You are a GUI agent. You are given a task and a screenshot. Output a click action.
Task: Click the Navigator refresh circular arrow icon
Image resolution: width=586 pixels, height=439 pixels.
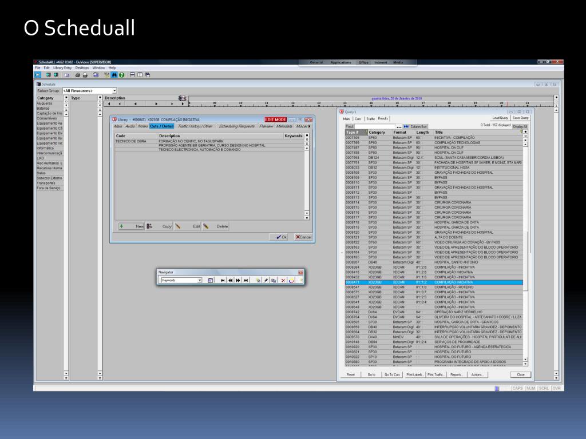click(x=291, y=280)
